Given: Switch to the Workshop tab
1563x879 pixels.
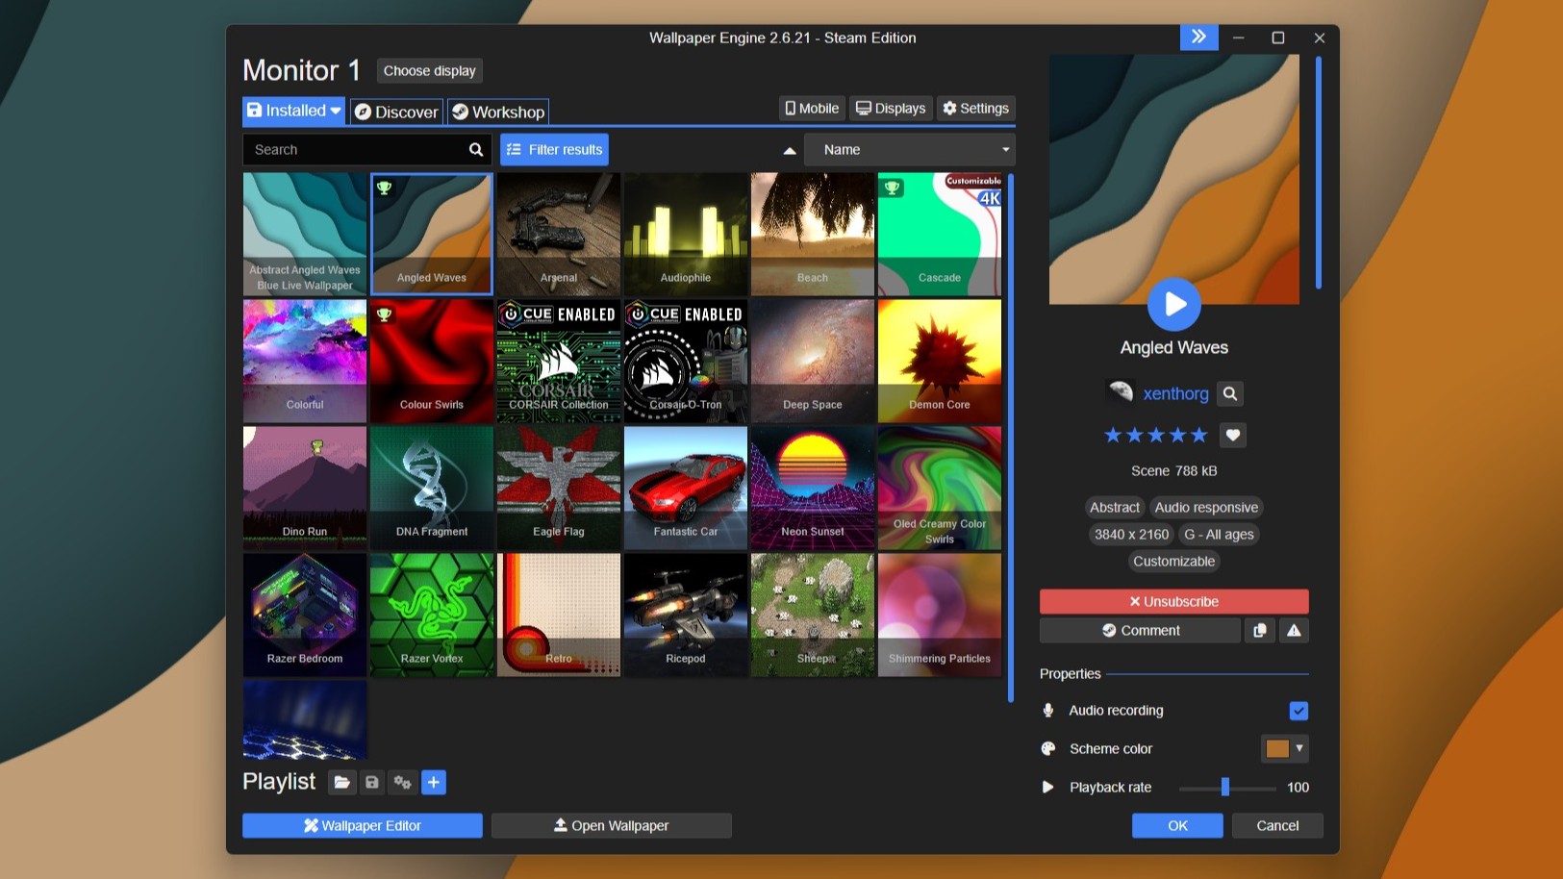Looking at the screenshot, I should pyautogui.click(x=498, y=113).
